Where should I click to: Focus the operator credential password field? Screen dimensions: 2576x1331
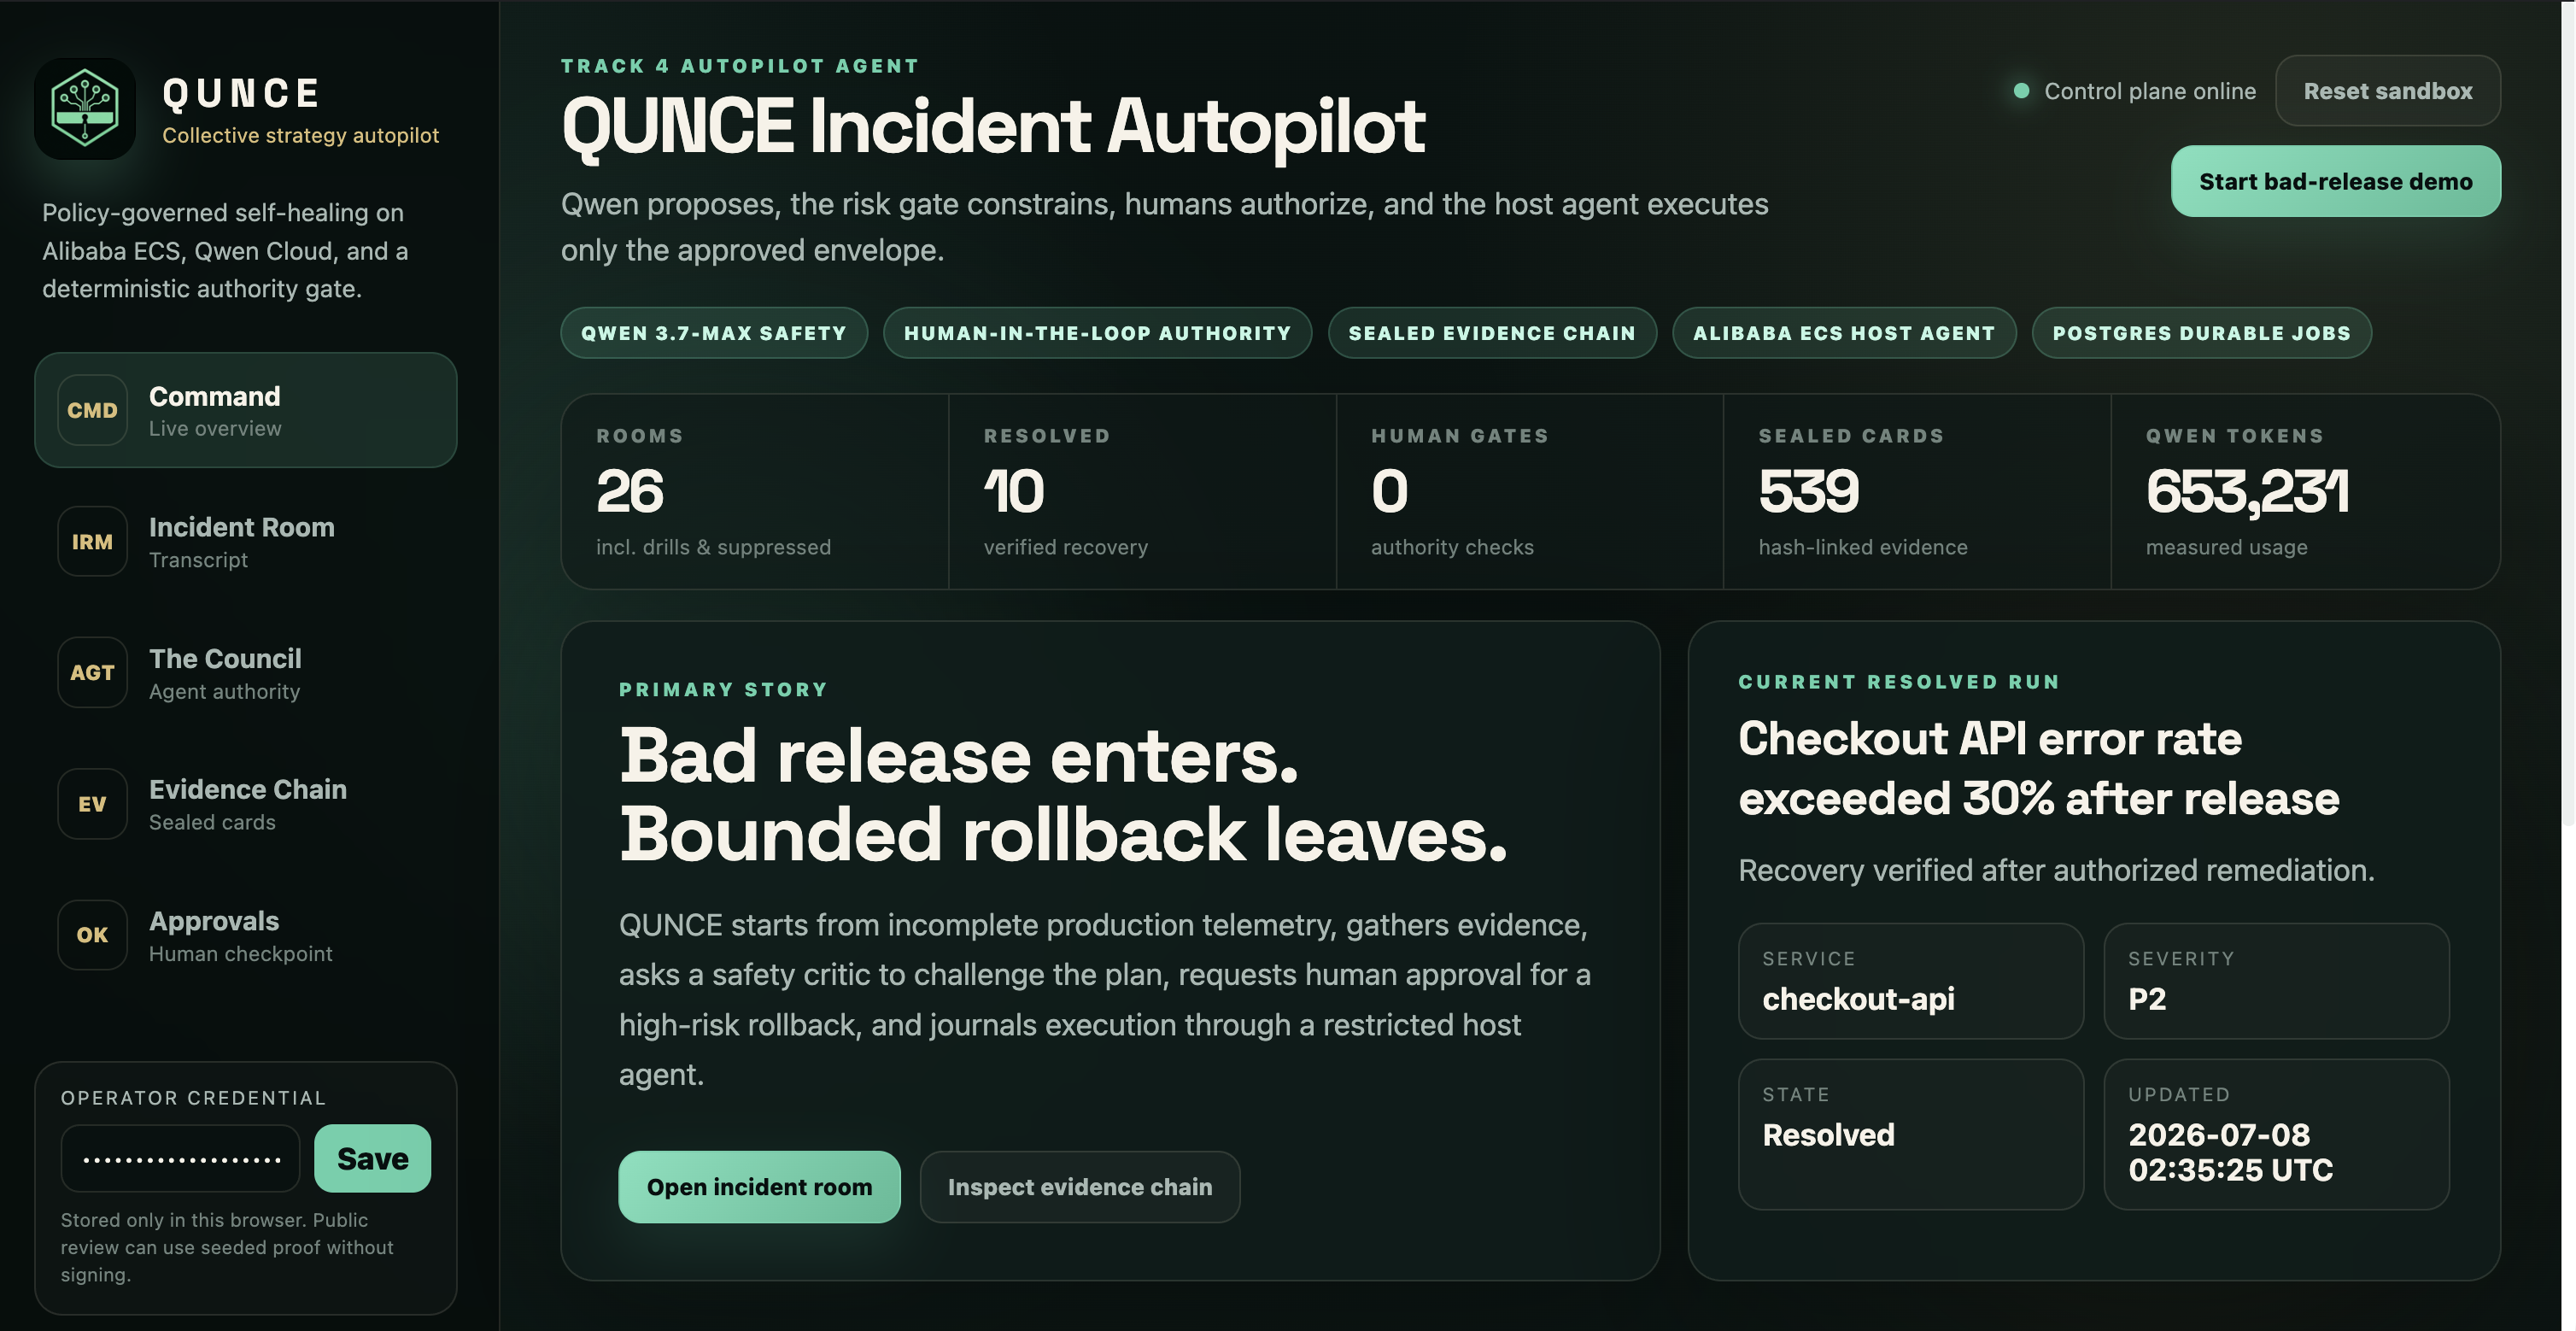(180, 1158)
